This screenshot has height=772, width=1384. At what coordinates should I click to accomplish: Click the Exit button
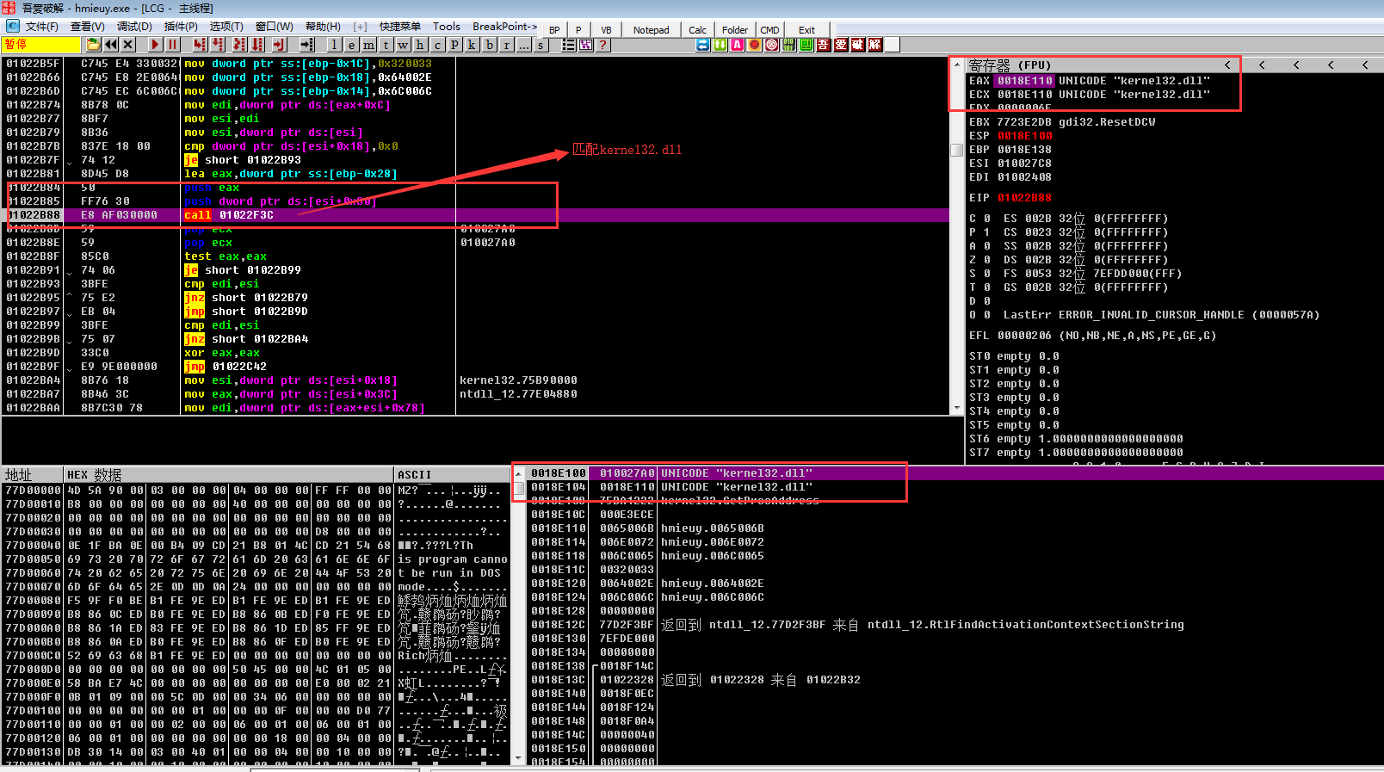[x=806, y=29]
